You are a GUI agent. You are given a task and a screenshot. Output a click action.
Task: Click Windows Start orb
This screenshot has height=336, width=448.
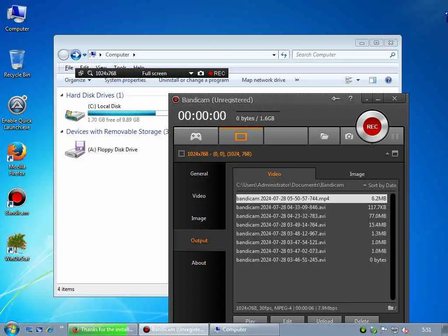point(12,329)
